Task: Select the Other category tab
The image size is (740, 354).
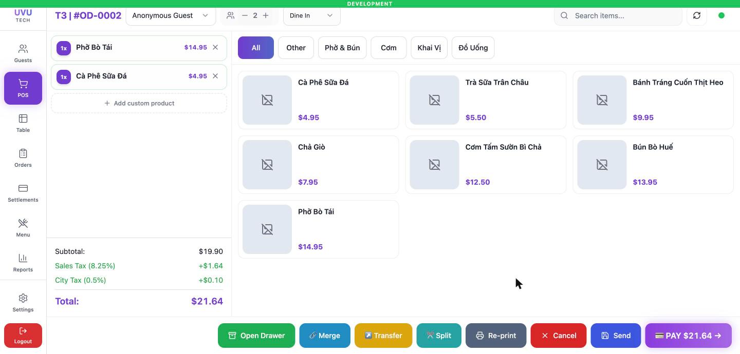Action: pos(296,48)
